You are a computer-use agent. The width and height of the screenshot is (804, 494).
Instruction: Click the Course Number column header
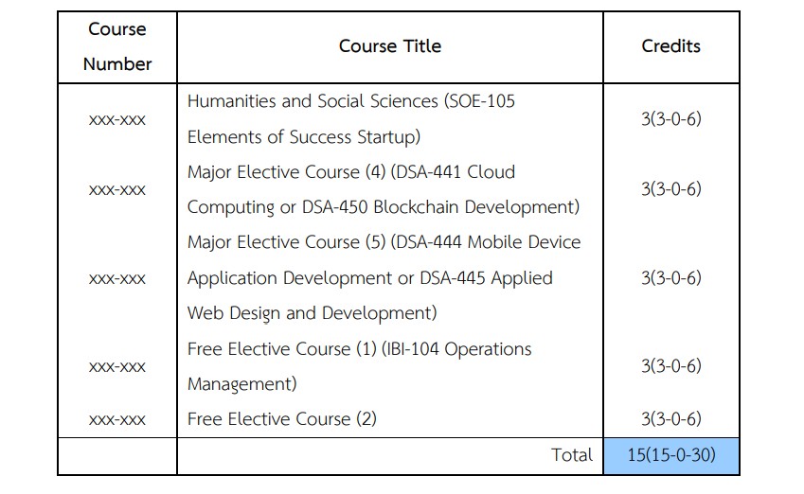pos(117,46)
